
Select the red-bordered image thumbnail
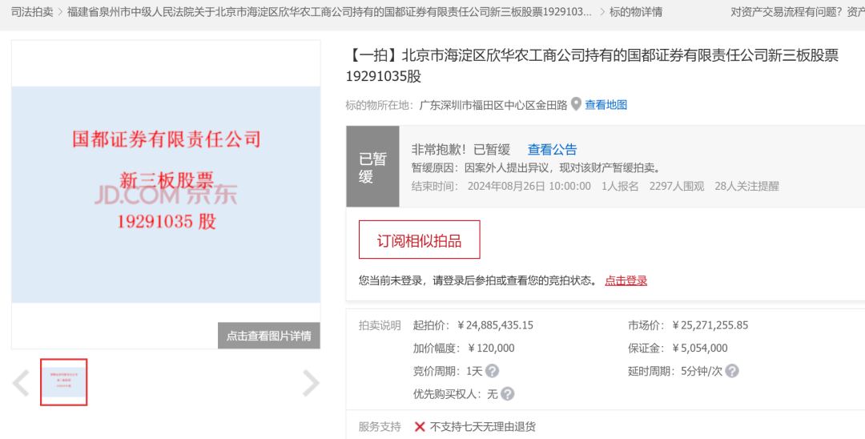(64, 382)
